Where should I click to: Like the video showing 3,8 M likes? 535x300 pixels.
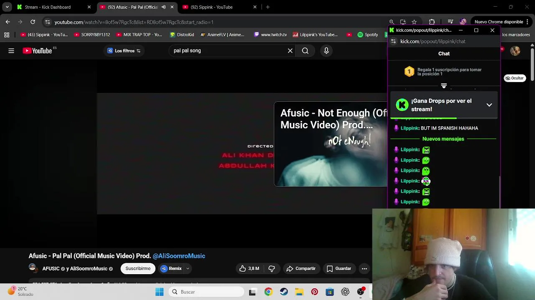point(249,269)
